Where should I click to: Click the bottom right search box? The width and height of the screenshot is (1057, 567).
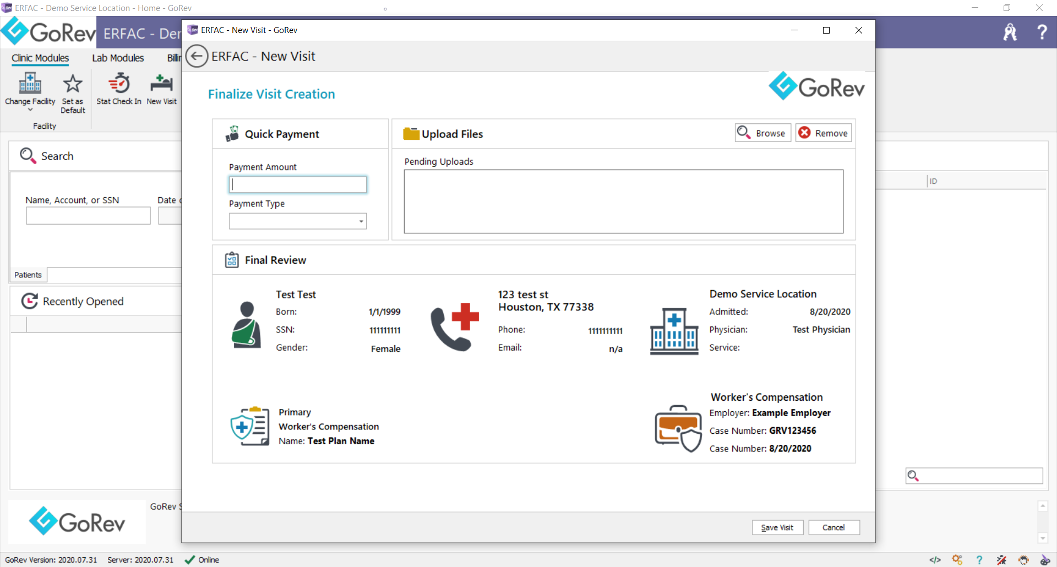click(974, 476)
